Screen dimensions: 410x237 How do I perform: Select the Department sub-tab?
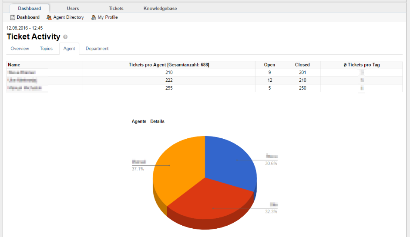pos(97,49)
